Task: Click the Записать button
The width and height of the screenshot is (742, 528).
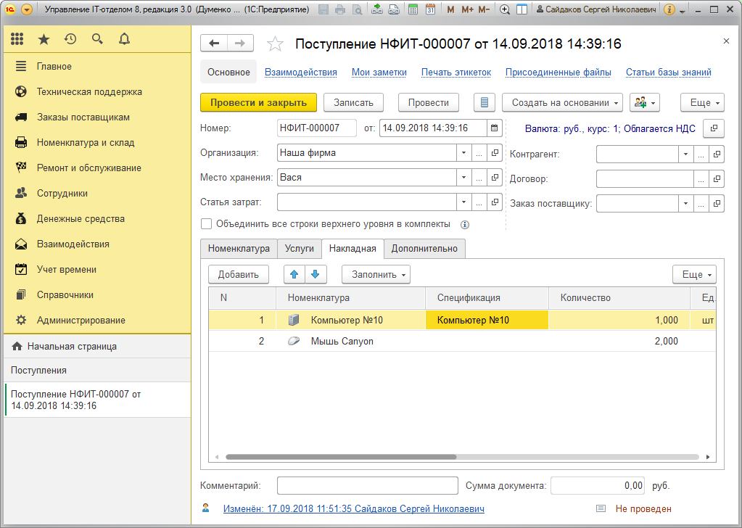Action: pyautogui.click(x=353, y=103)
